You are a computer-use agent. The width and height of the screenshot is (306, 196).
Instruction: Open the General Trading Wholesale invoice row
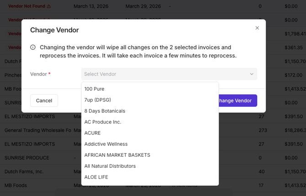(37, 130)
